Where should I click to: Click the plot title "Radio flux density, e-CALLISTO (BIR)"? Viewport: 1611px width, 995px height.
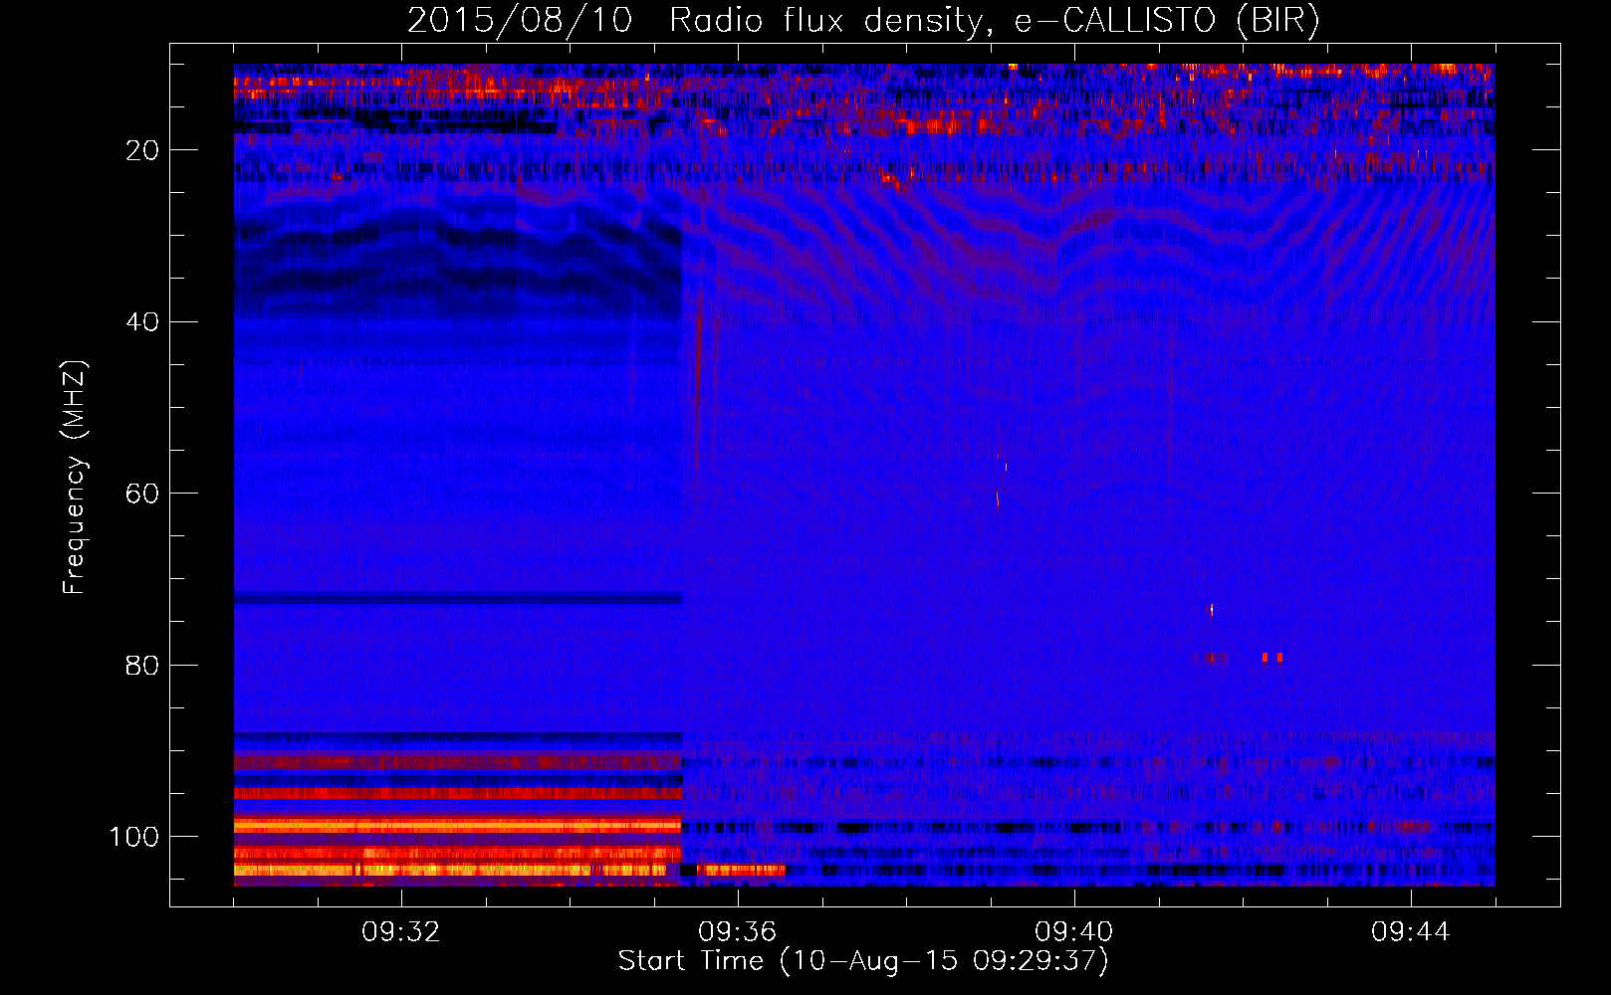(x=995, y=20)
